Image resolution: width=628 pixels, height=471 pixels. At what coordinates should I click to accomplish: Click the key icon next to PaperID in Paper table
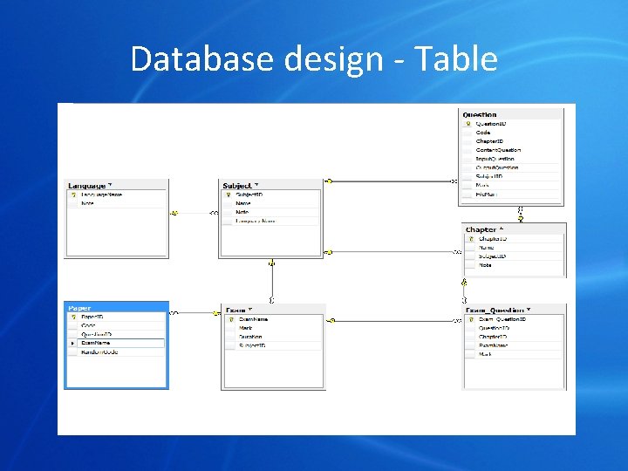pos(73,317)
